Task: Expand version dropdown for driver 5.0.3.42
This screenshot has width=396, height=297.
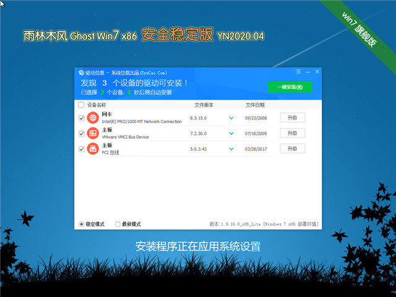Action: pos(231,148)
